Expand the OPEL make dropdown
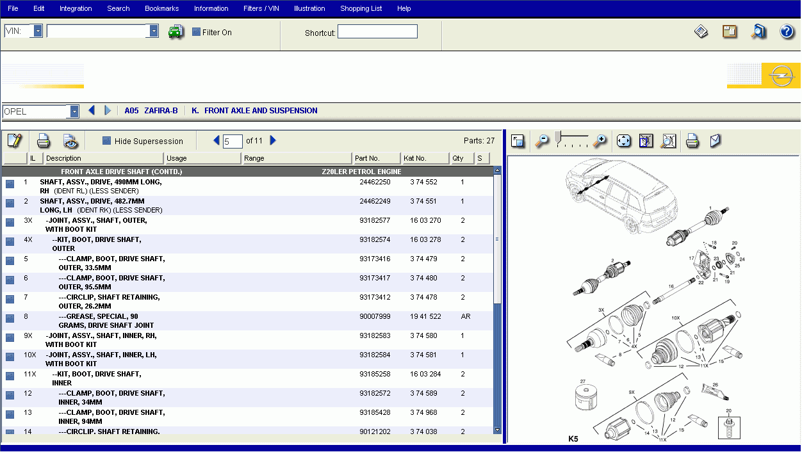802x452 pixels. point(74,111)
